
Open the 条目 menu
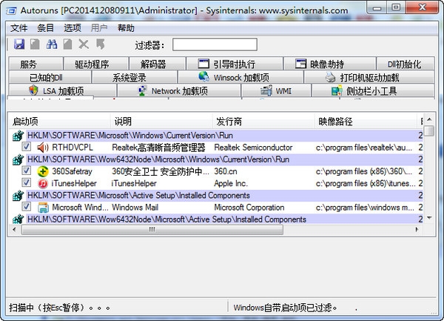coord(46,28)
